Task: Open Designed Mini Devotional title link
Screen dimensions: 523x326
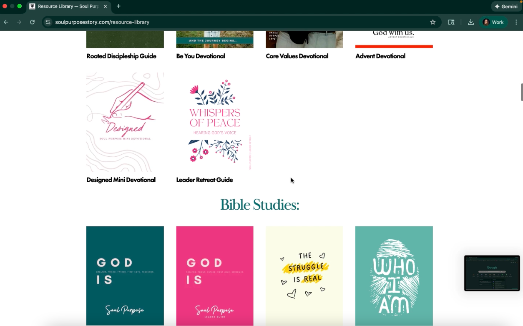Action: pyautogui.click(x=121, y=180)
